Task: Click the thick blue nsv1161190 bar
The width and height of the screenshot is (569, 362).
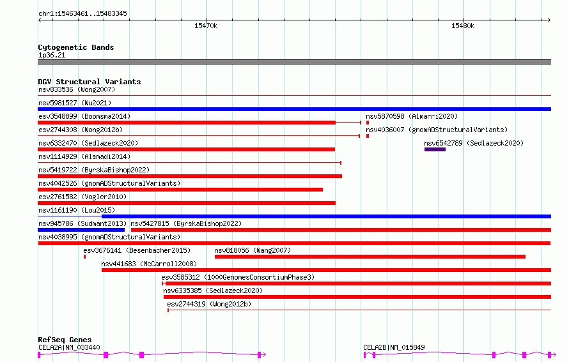Action: (x=326, y=216)
